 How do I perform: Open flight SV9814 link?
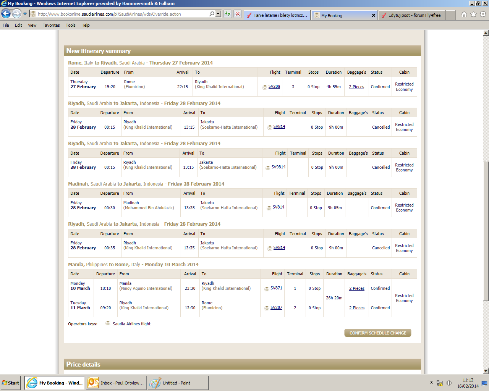pyautogui.click(x=279, y=167)
